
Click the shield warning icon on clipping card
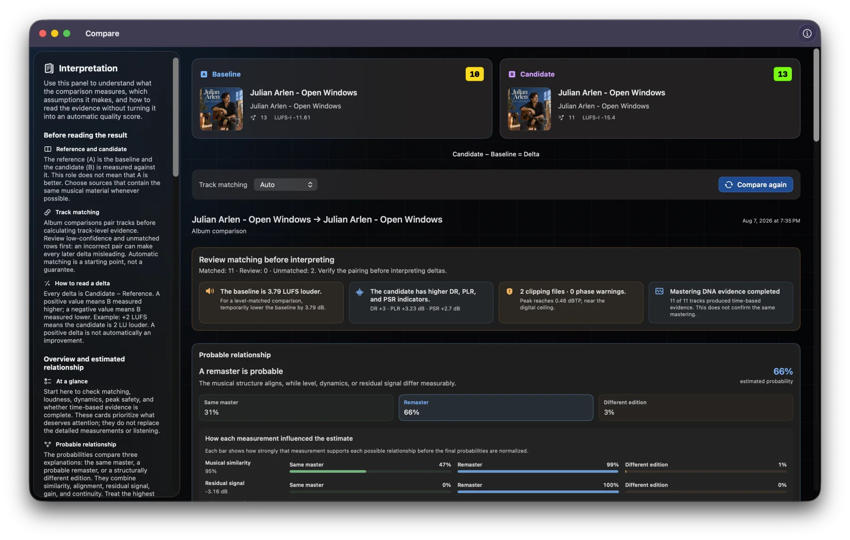[x=510, y=291]
